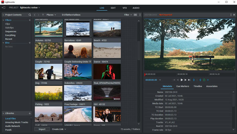This screenshot has height=134, width=237.
Task: Click the search icon in Project Contents
Action: click(30, 15)
